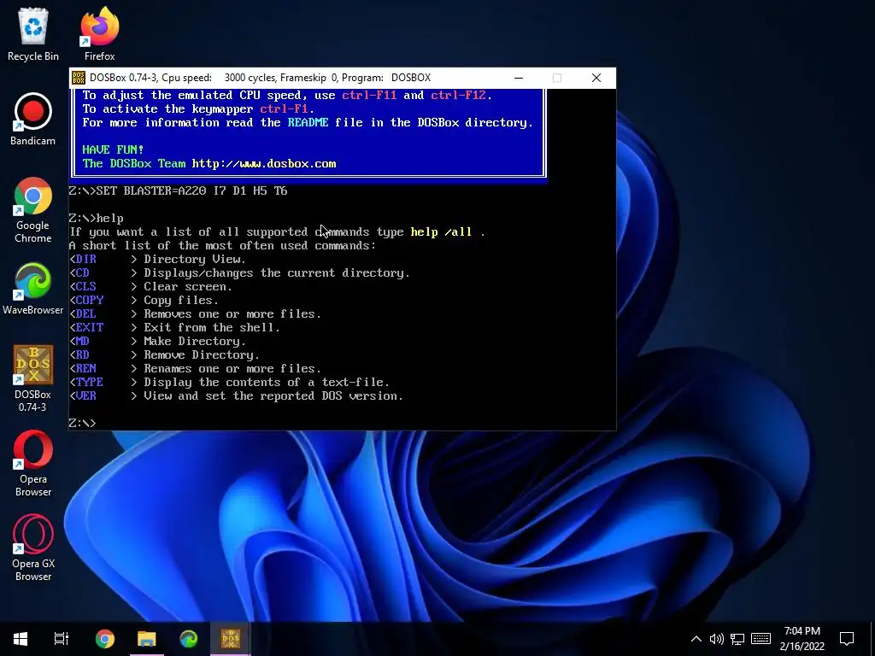Open the clock showing 7:04 PM
This screenshot has height=656, width=875.
802,639
